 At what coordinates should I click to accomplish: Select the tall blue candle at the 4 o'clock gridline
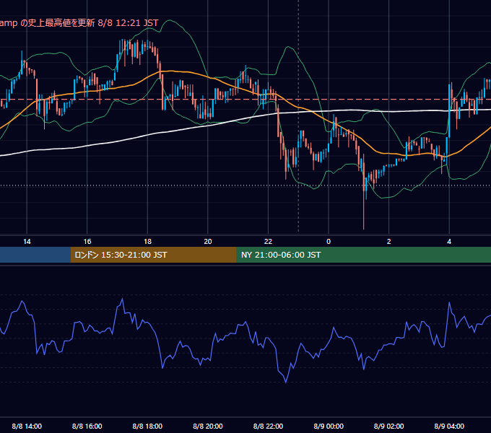tap(449, 110)
